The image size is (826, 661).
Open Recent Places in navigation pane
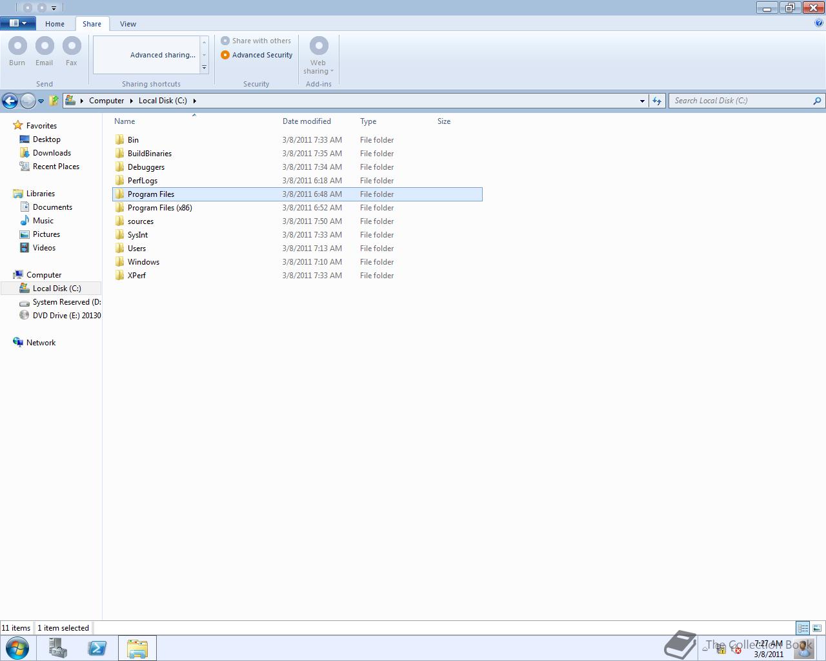[56, 167]
